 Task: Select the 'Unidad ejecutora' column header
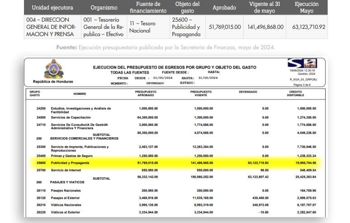52,8
